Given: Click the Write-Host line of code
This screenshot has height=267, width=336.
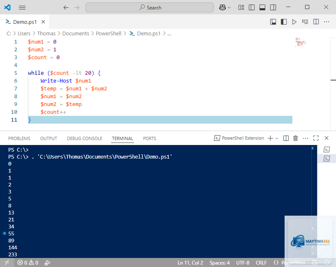Looking at the screenshot, I should [x=66, y=81].
